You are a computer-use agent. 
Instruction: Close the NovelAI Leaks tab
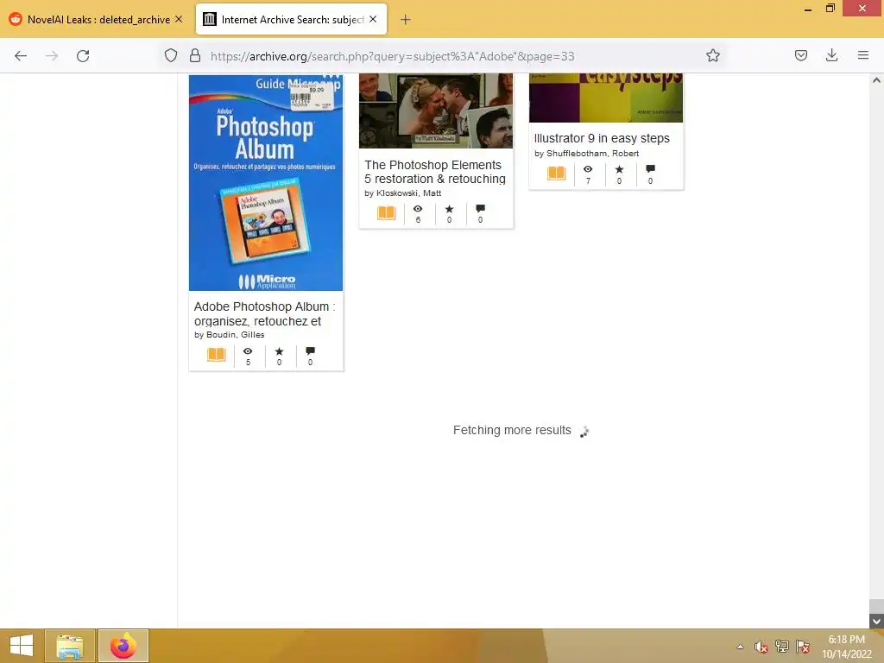click(x=179, y=19)
